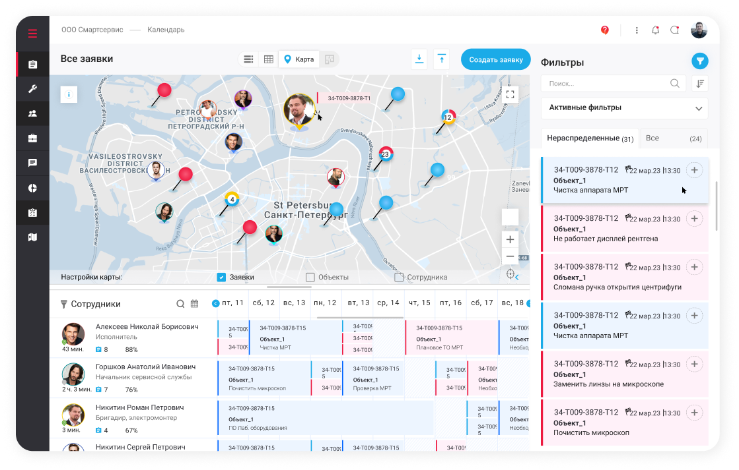Open the employees people icon in sidebar
The height and width of the screenshot is (470, 739).
click(32, 113)
